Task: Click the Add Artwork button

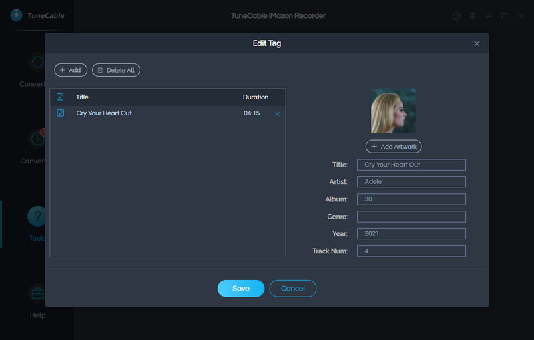Action: pyautogui.click(x=393, y=147)
